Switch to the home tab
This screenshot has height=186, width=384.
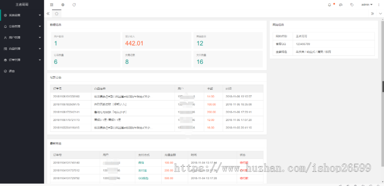click(57, 14)
